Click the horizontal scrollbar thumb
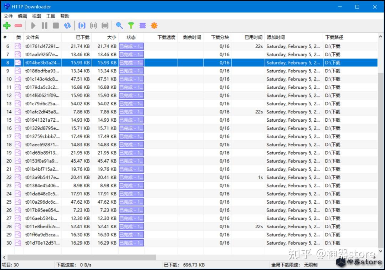Image resolution: width=385 pixels, height=270 pixels. (82, 257)
